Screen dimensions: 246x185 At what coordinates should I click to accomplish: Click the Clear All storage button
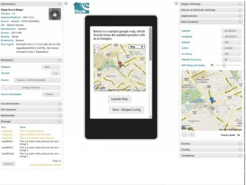pos(8,164)
